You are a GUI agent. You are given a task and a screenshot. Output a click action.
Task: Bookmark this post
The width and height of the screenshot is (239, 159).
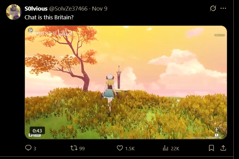[x=212, y=148]
